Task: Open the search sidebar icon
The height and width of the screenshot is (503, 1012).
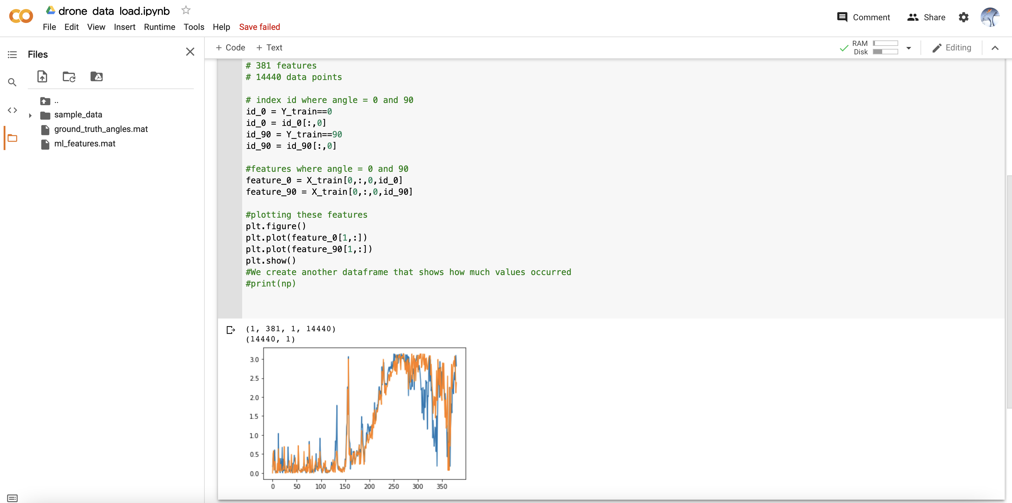Action: coord(12,82)
